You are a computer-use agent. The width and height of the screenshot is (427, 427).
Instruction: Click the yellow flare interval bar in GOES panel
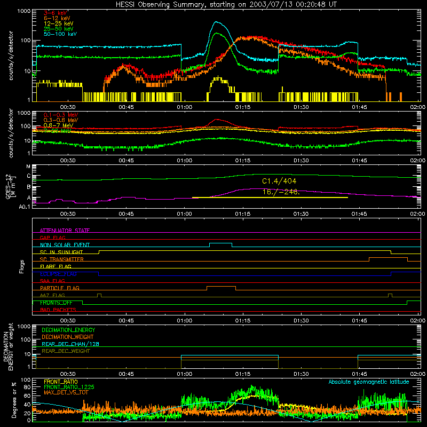[x=270, y=197]
